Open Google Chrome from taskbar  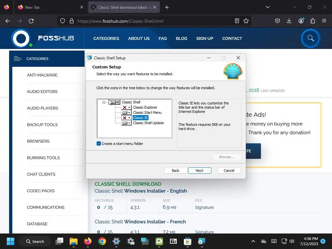102,241
